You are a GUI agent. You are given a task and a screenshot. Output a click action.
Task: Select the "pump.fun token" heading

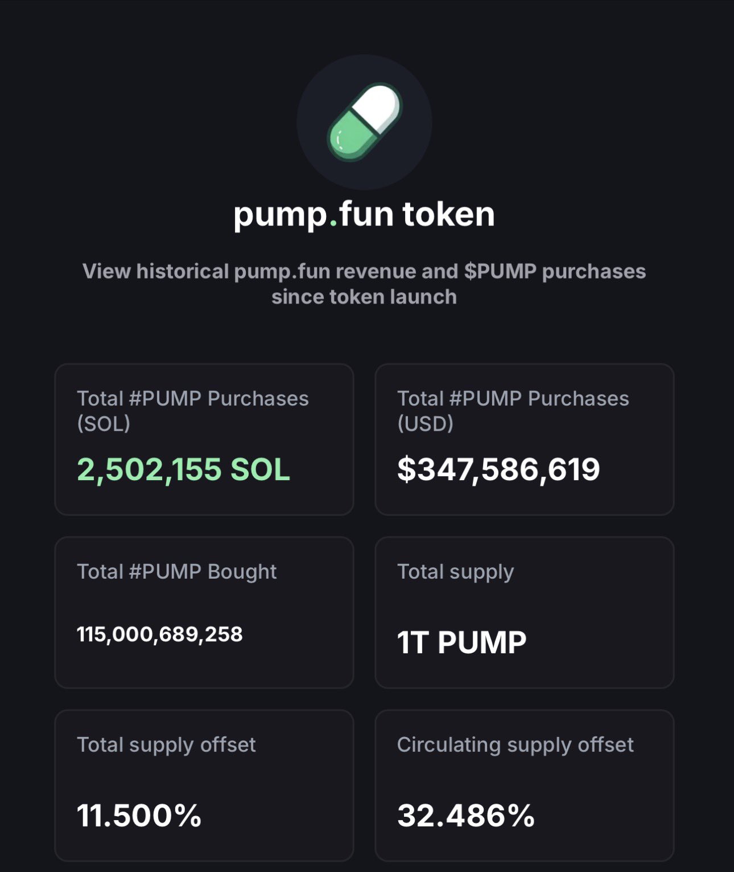tap(364, 215)
